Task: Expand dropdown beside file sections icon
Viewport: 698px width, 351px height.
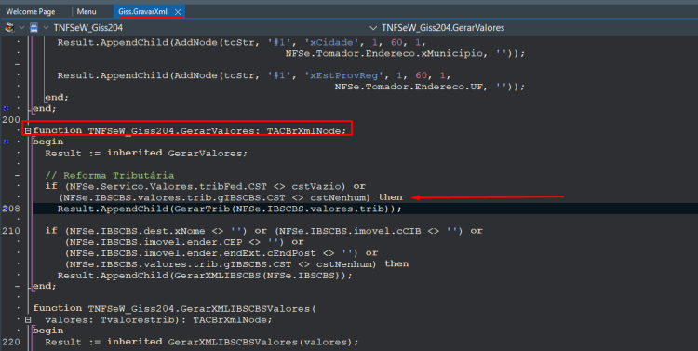Action: click(21, 28)
